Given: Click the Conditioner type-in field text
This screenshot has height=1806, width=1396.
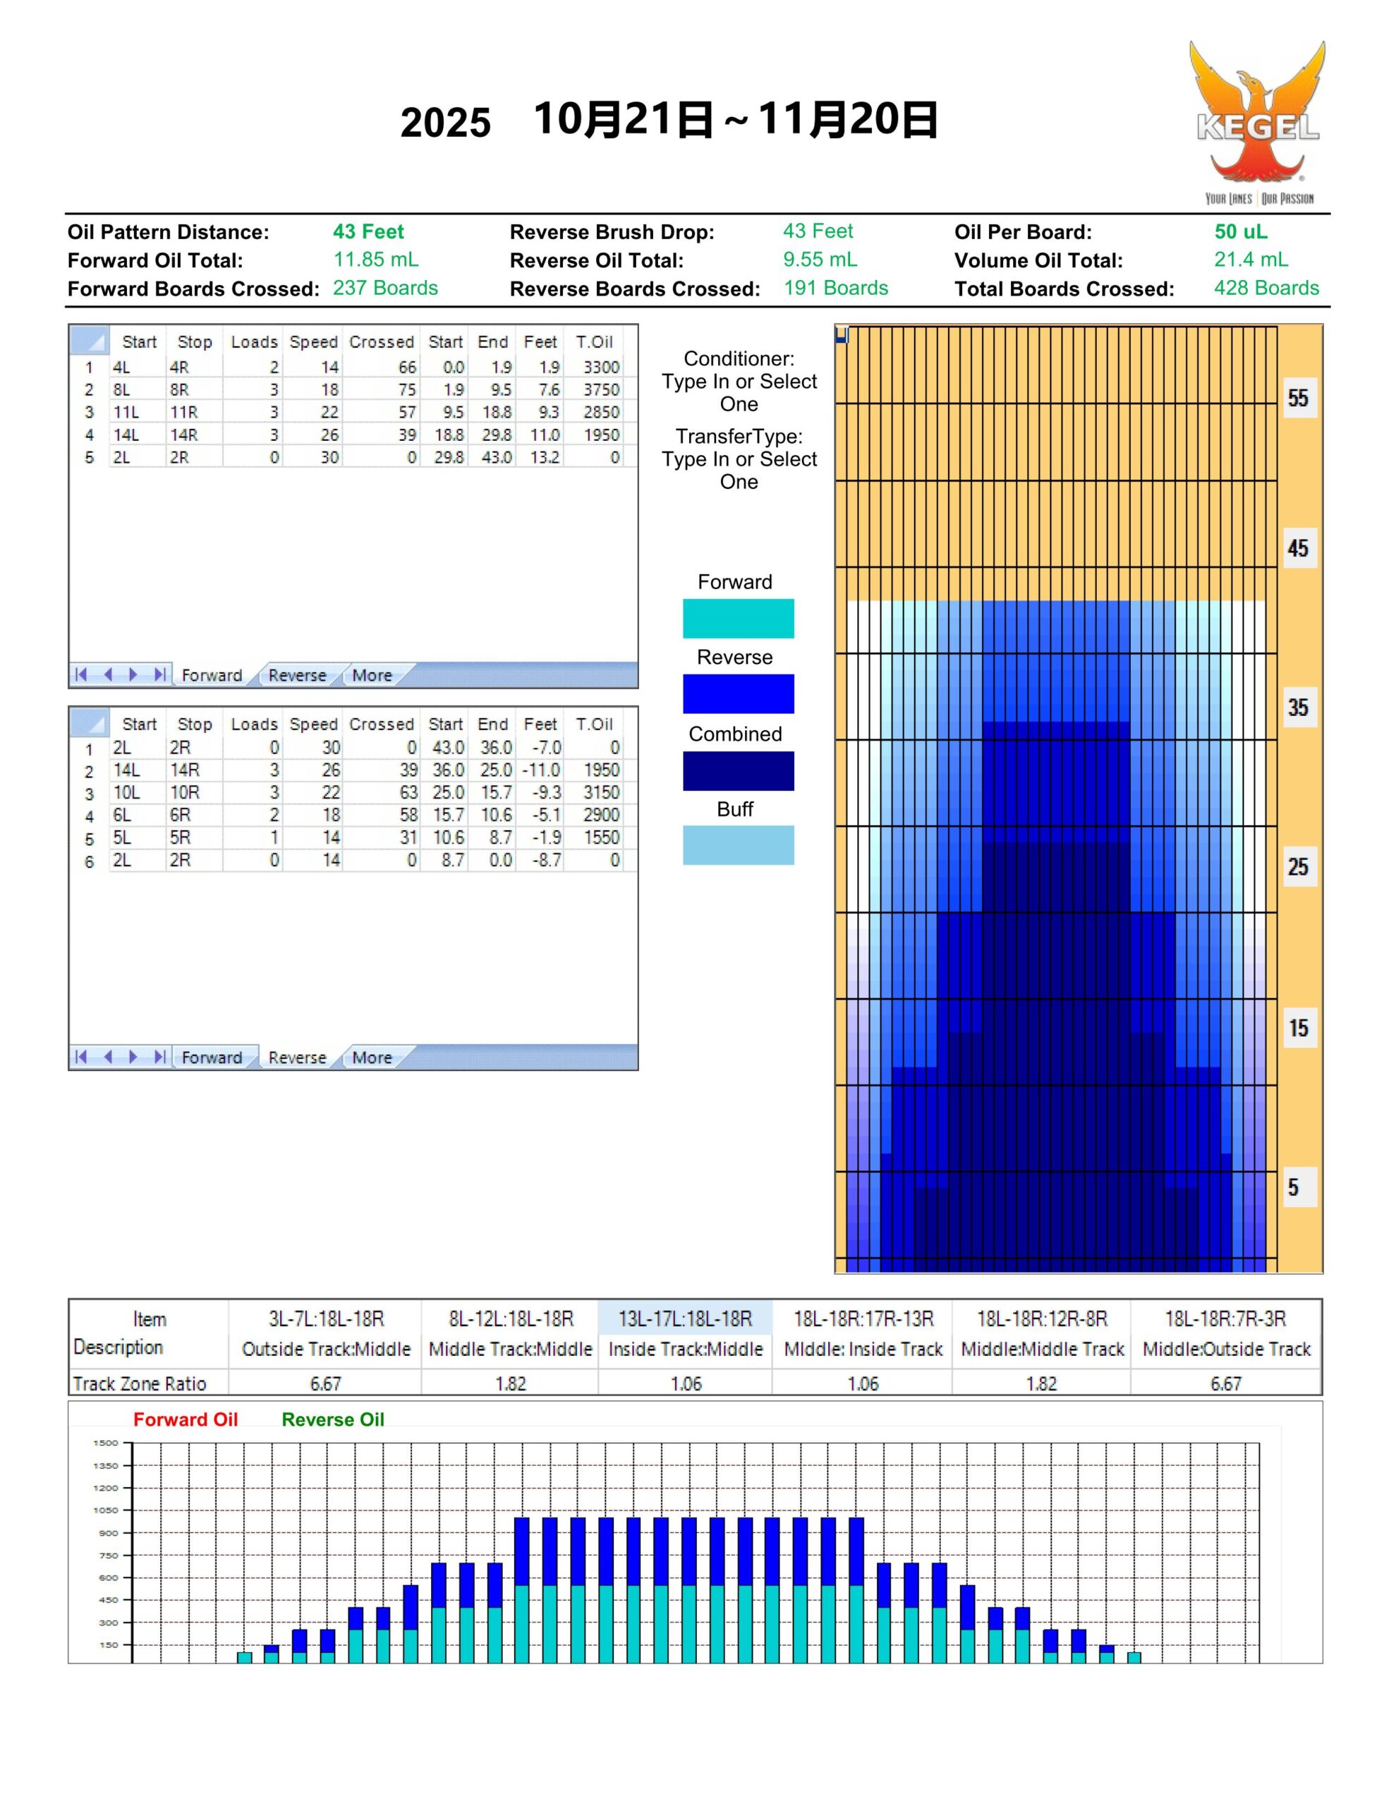Looking at the screenshot, I should pyautogui.click(x=739, y=381).
